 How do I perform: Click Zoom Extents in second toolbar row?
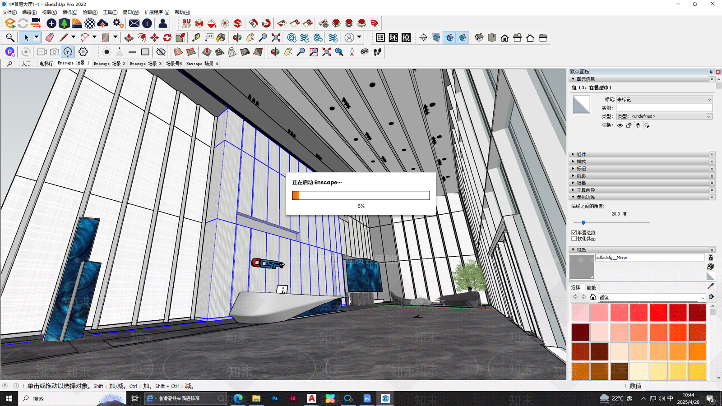pyautogui.click(x=276, y=37)
